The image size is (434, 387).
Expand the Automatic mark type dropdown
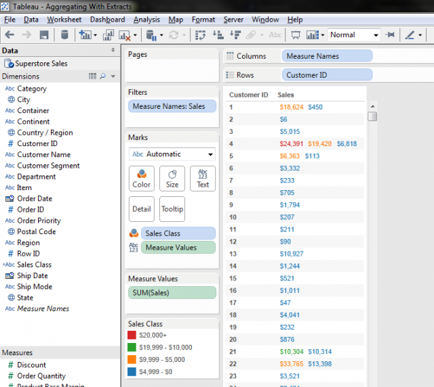tap(211, 154)
